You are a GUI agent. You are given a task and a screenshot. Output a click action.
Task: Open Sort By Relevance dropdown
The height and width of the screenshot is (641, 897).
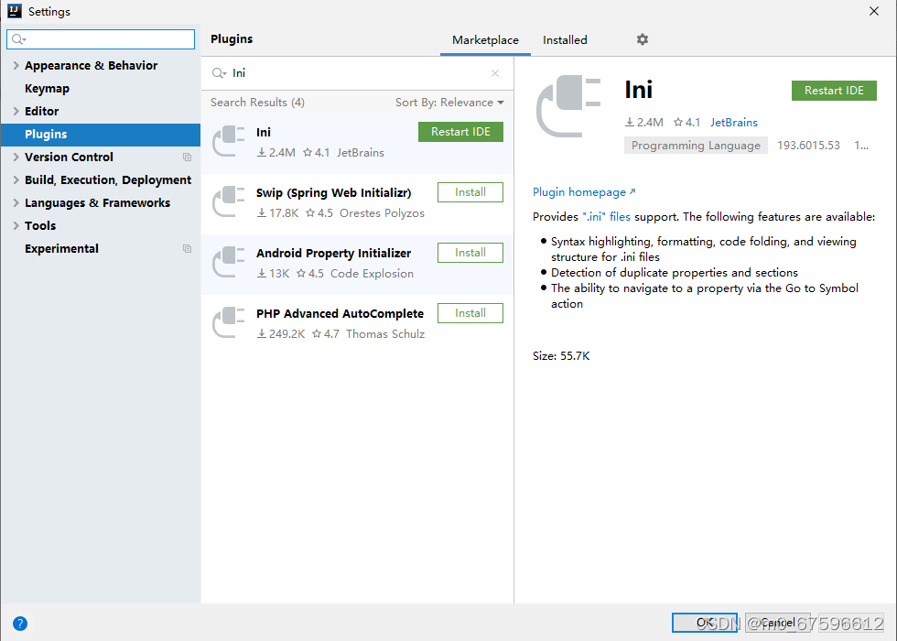(x=449, y=103)
